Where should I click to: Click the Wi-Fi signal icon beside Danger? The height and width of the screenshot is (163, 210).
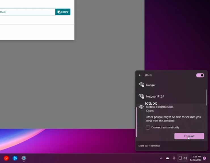tap(141, 85)
